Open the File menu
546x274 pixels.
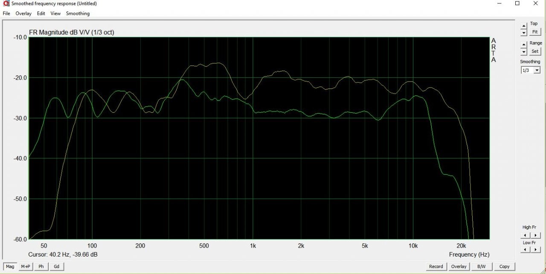point(6,14)
